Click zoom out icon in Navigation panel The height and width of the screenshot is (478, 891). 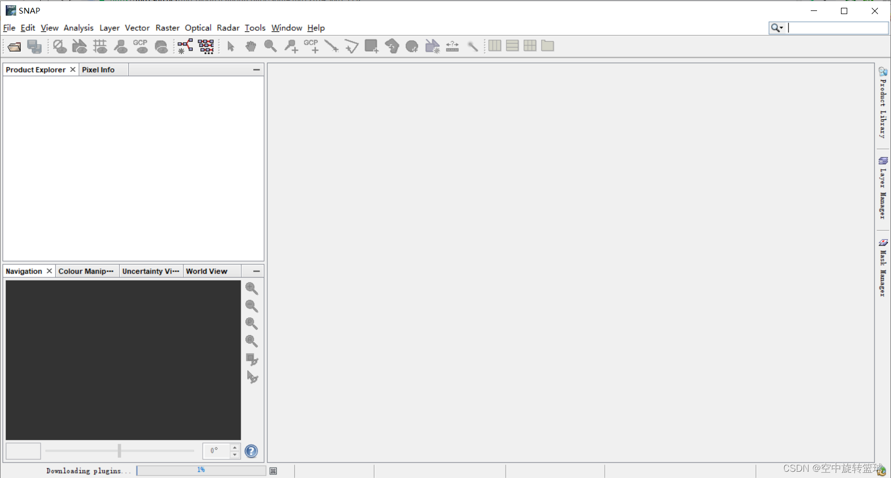tap(252, 306)
